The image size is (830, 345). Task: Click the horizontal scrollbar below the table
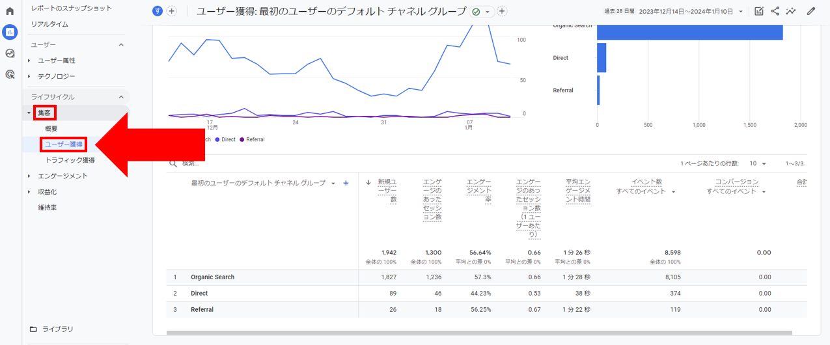click(x=479, y=333)
